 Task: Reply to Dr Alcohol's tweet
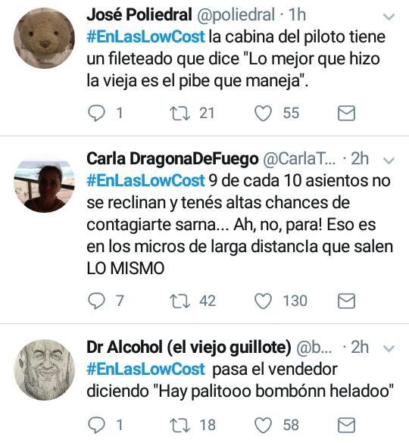point(96,425)
